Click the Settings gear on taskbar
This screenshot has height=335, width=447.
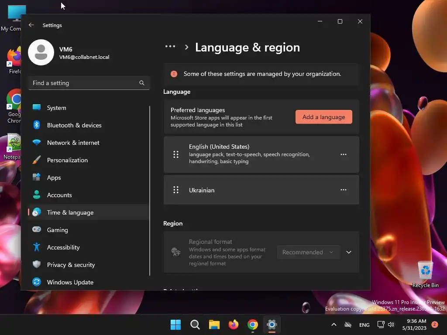[272, 325]
